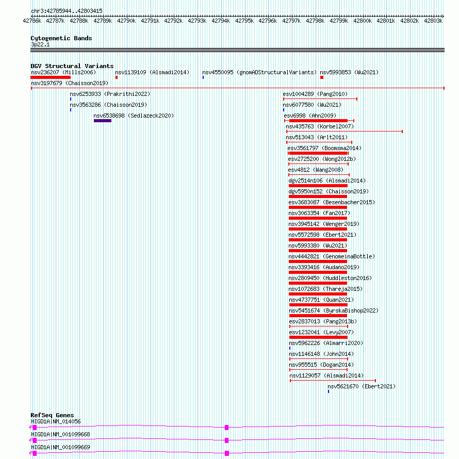Click nsv4737751 (Quan2021) label
This screenshot has height=459, width=459.
[x=321, y=300]
